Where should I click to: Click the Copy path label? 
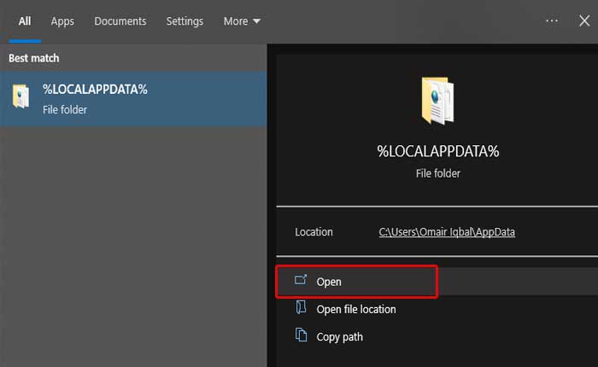[339, 336]
